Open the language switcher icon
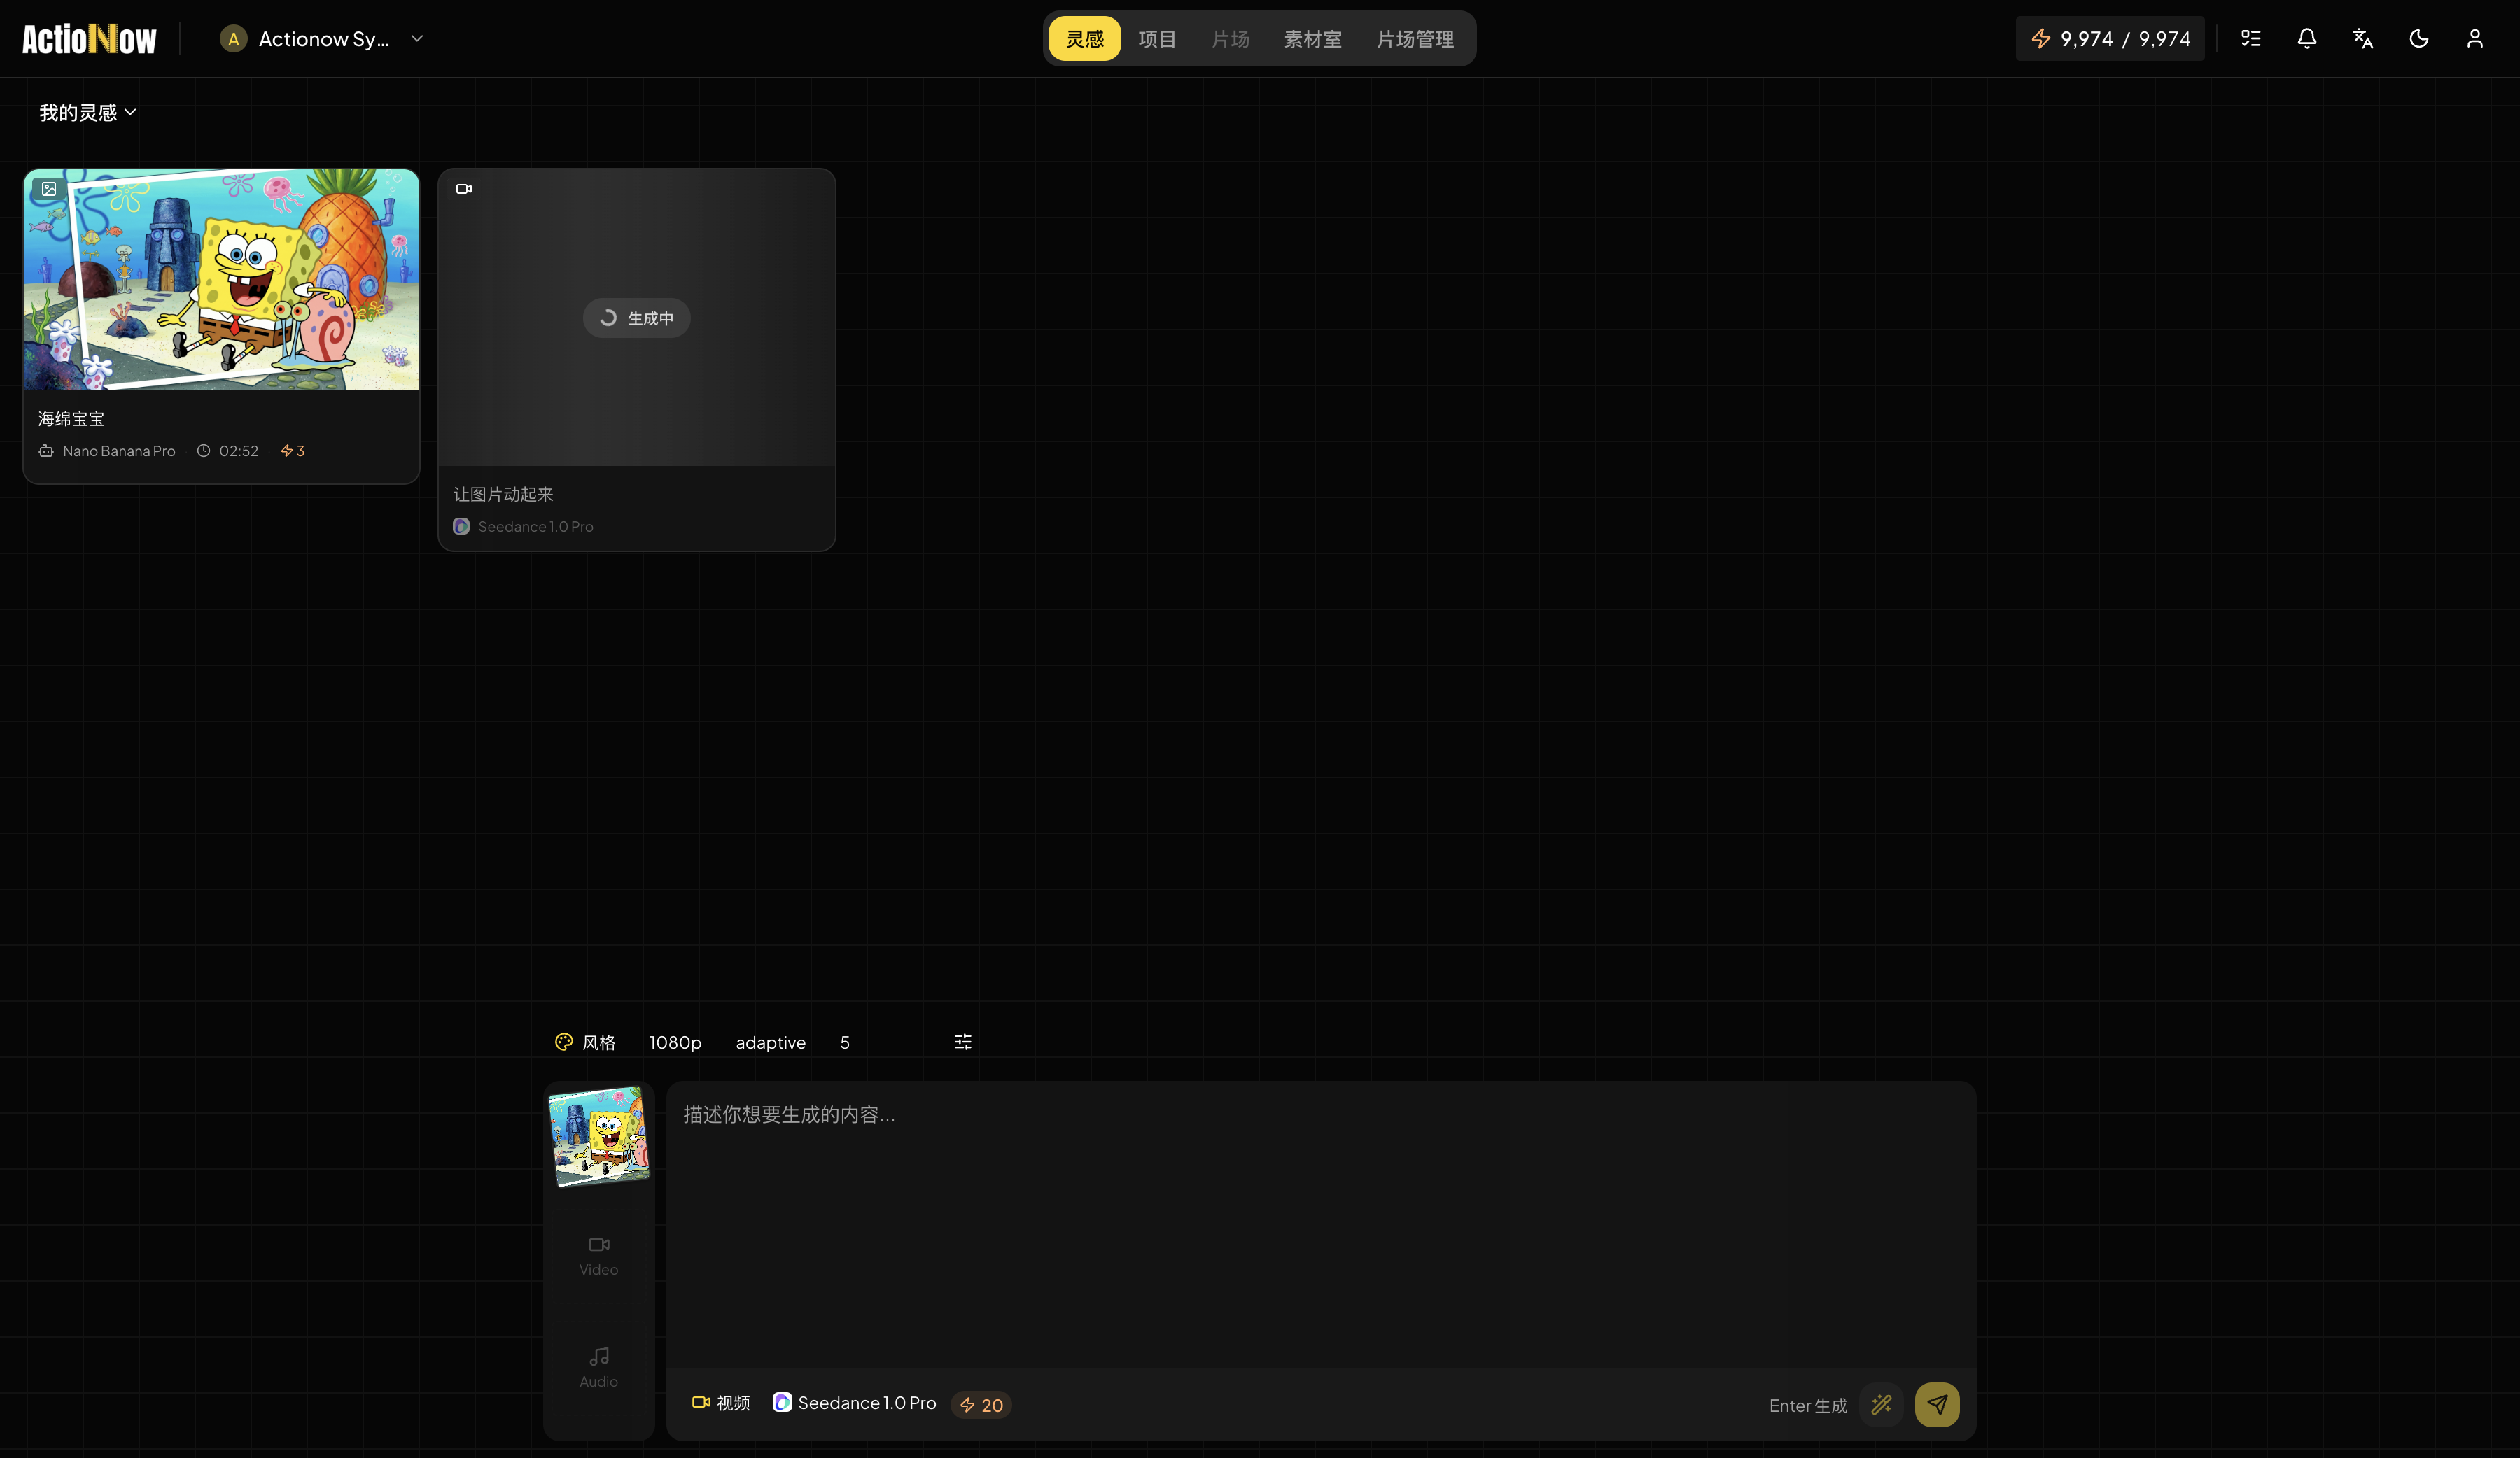This screenshot has height=1458, width=2520. (2362, 38)
